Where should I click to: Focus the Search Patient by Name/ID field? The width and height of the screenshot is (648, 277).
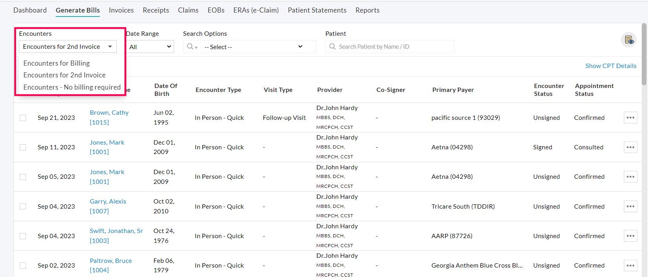393,47
